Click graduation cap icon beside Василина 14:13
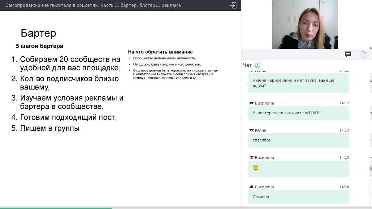The height and width of the screenshot is (209, 372). (251, 157)
